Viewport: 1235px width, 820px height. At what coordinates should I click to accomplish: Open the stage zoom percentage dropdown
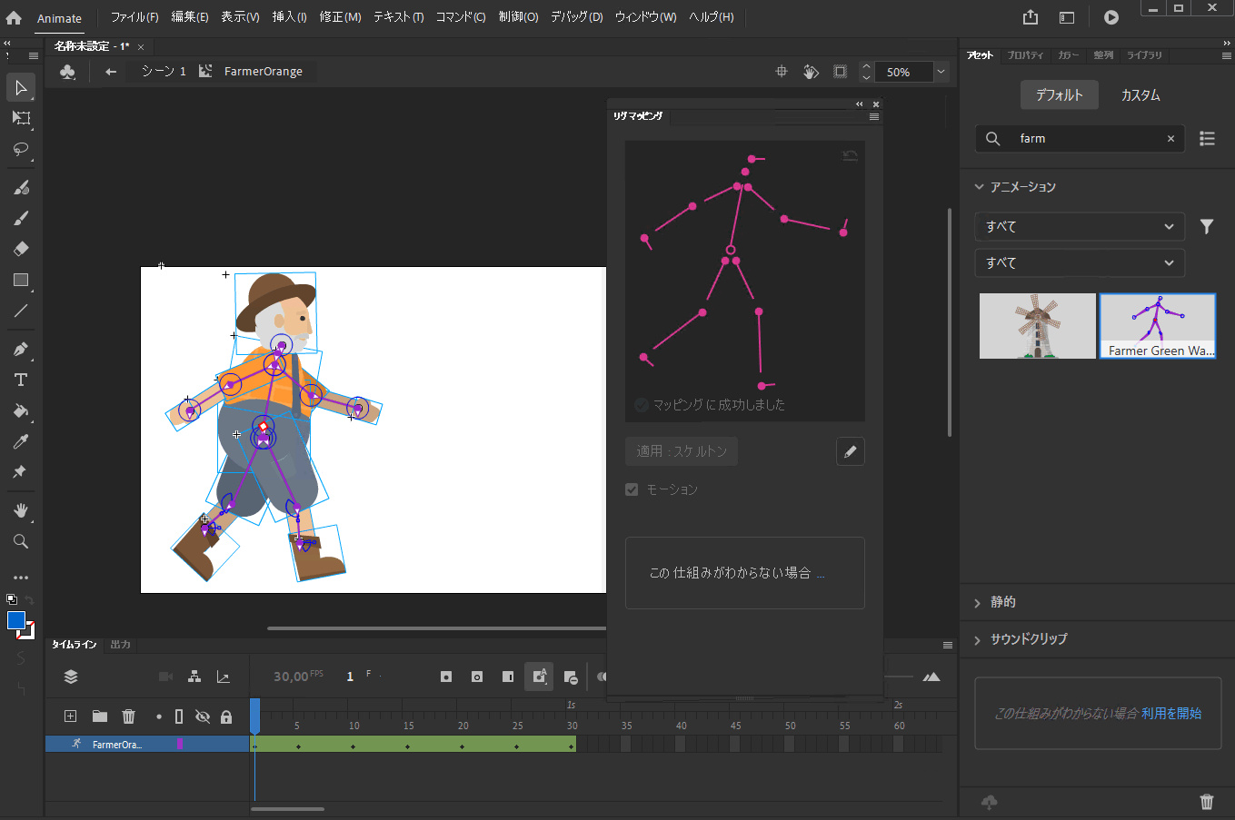(941, 72)
